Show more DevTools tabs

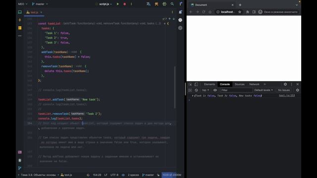coord(264,84)
